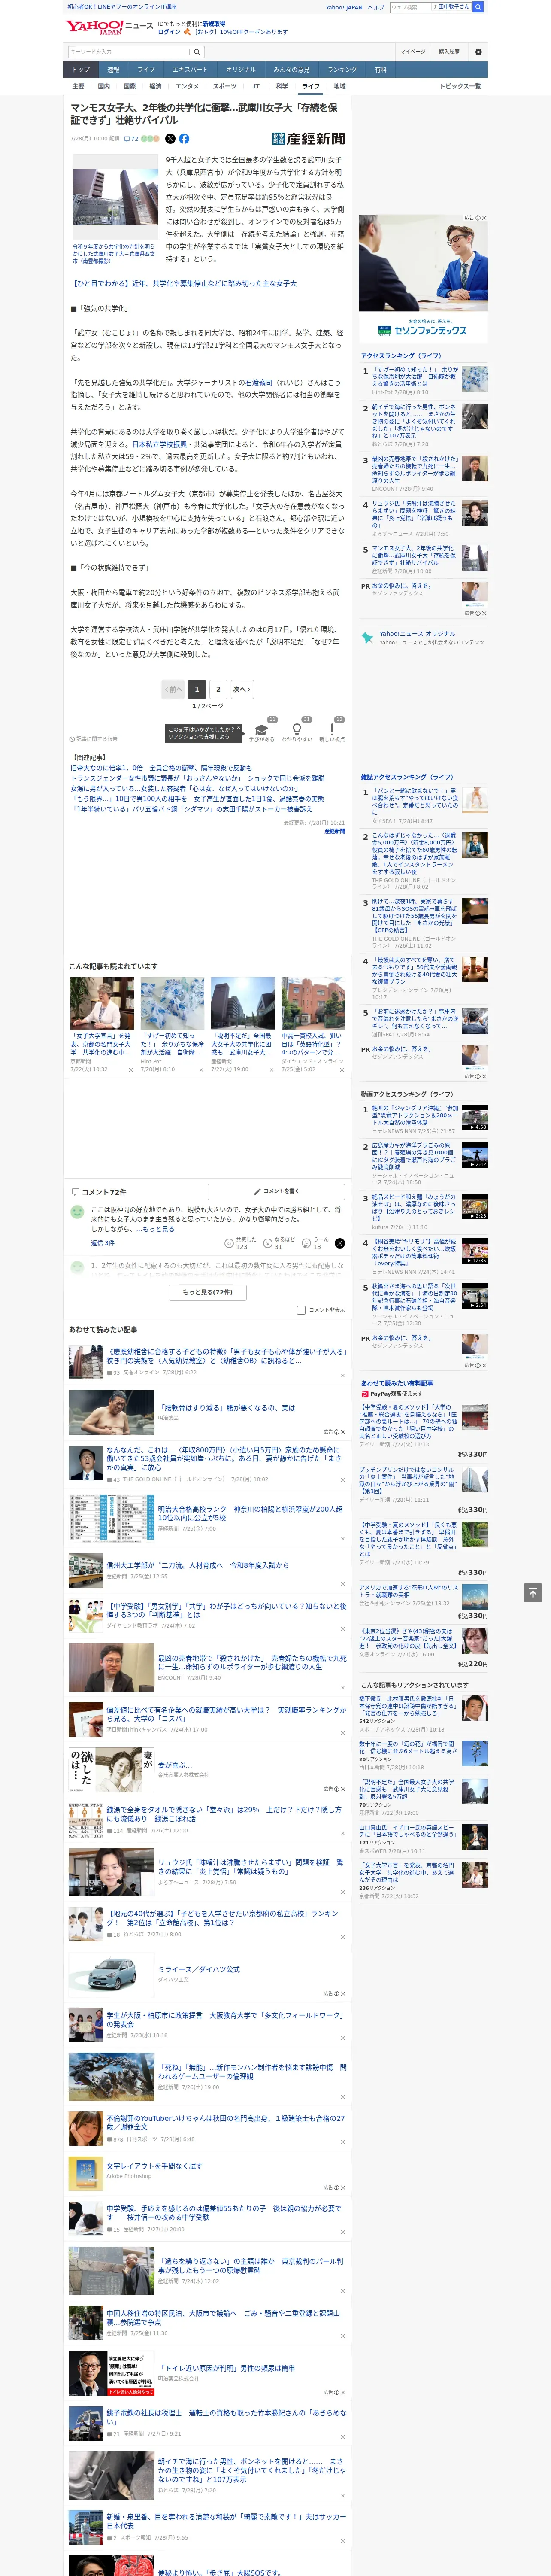Click the コメントを書く button
This screenshot has height=2576, width=551.
tap(277, 1191)
